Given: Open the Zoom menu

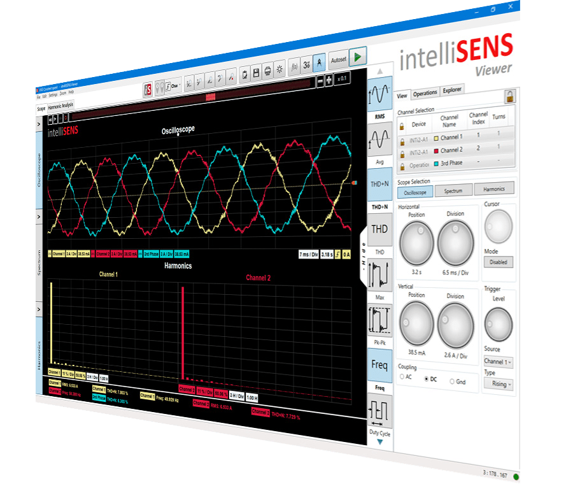Looking at the screenshot, I should (63, 93).
